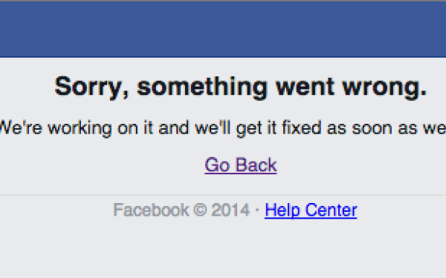The image size is (446, 278).
Task: Click the word 'wrong.' in the heading
Action: pos(384,87)
